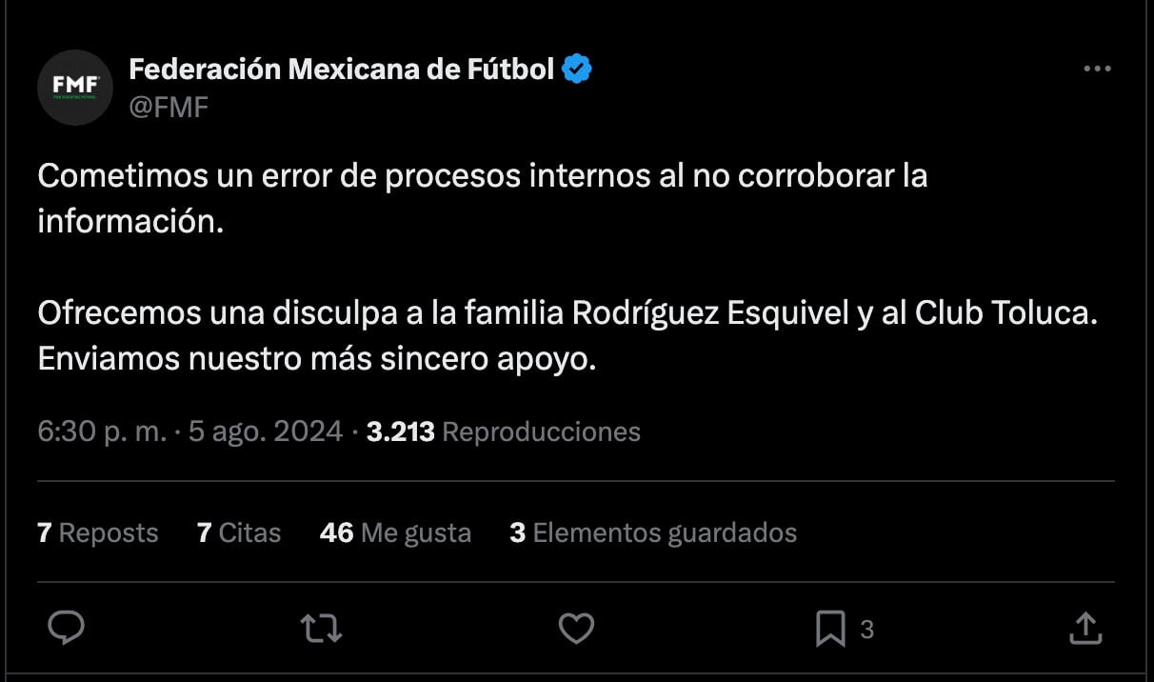
Task: Show the 46 Me gusta list
Action: (x=395, y=532)
